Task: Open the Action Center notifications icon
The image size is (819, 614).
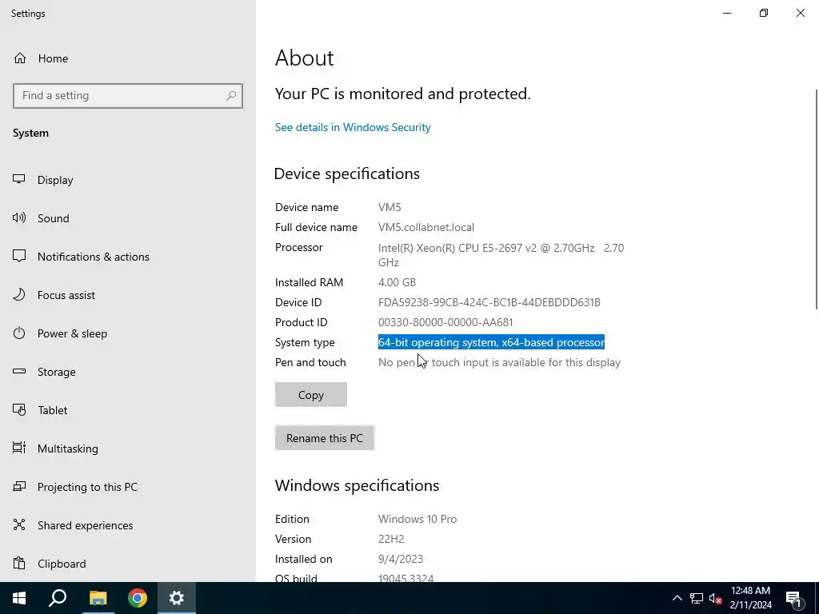Action: [x=793, y=599]
